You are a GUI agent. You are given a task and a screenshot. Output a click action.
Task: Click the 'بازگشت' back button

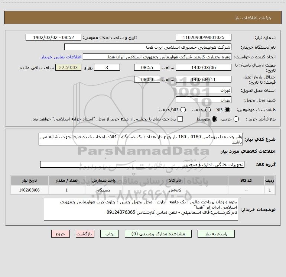coord(85,234)
